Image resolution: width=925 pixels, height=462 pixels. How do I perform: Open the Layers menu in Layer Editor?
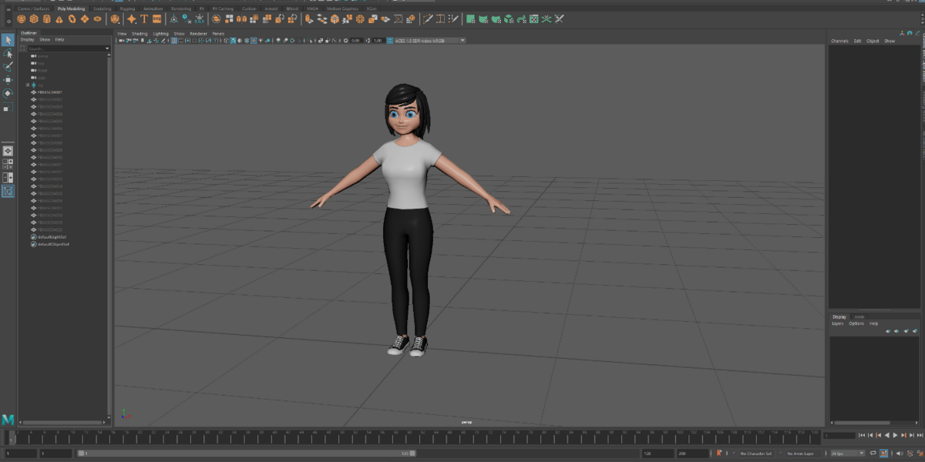pos(837,323)
